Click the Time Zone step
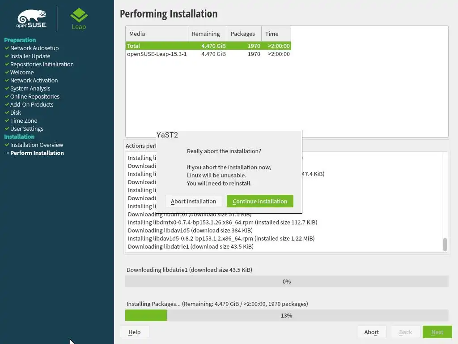The image size is (458, 344). (x=24, y=120)
